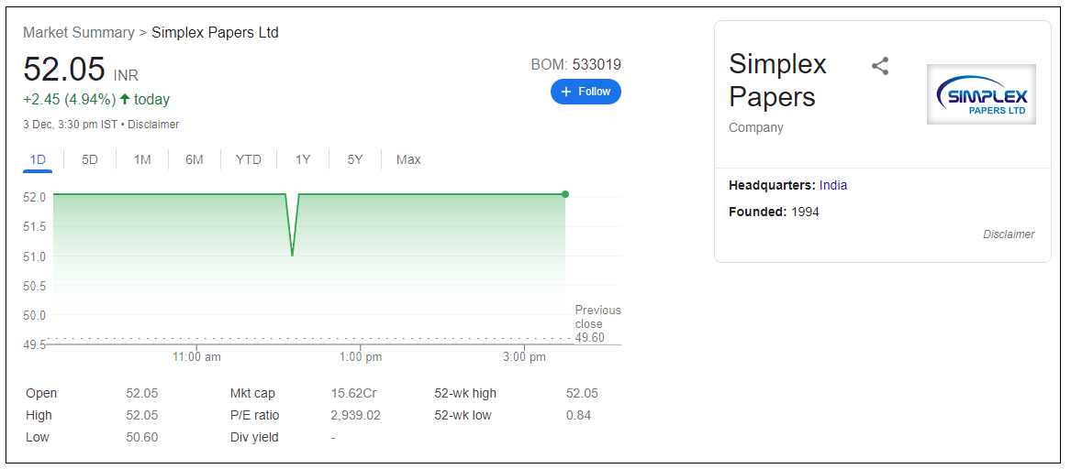This screenshot has height=469, width=1071.
Task: Switch chart to 1M range
Action: point(142,159)
